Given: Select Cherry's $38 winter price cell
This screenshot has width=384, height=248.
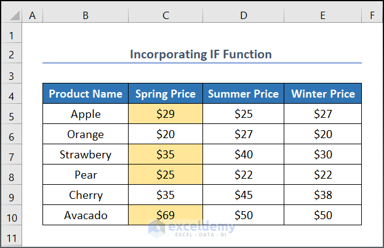Looking at the screenshot, I should (x=323, y=195).
